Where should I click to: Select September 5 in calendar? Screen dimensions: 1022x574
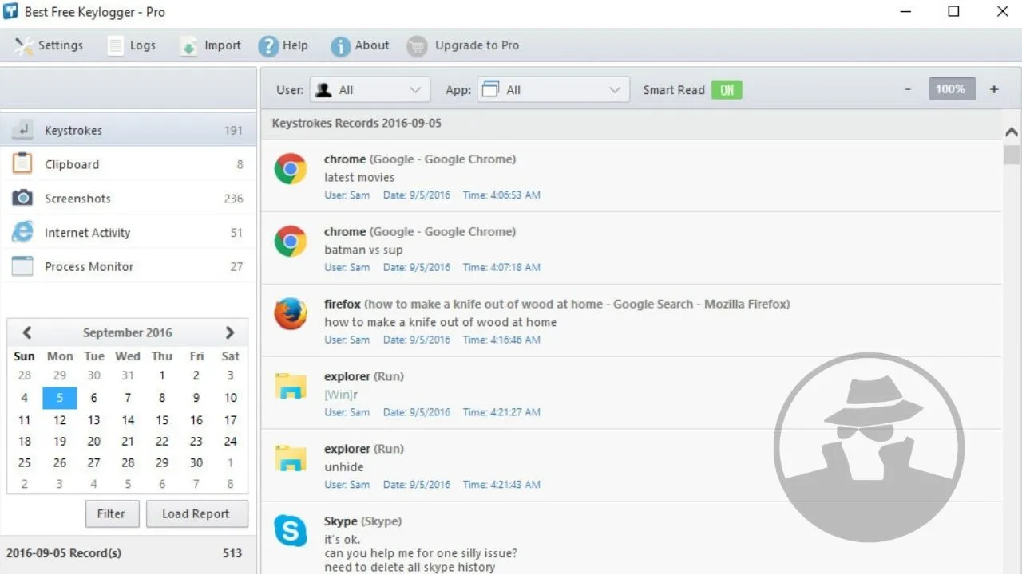[60, 398]
